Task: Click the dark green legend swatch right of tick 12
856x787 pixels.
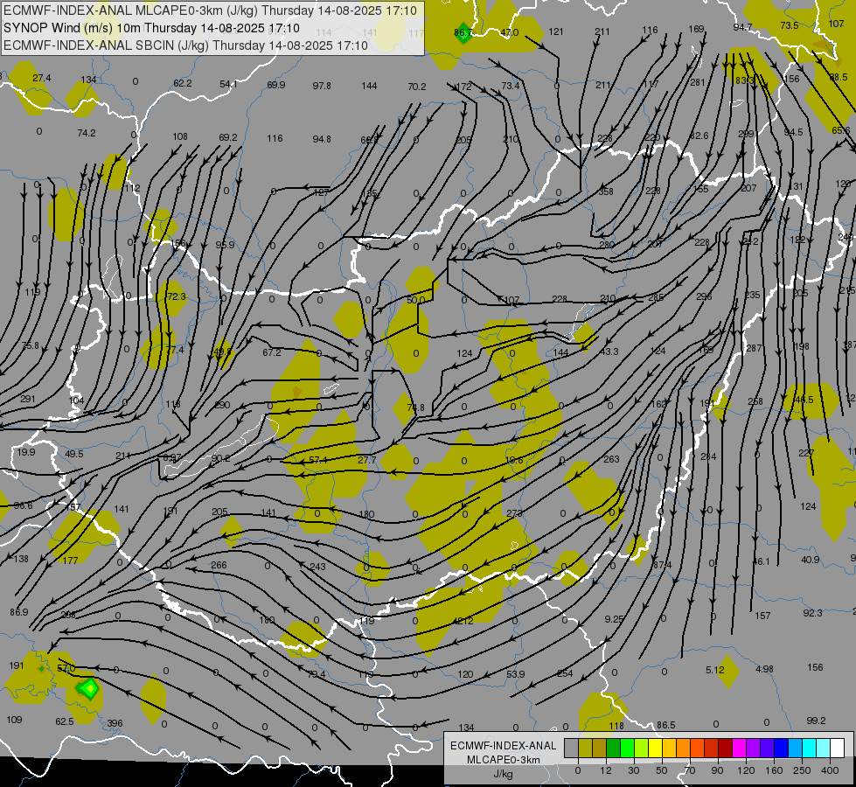Action: coord(613,748)
